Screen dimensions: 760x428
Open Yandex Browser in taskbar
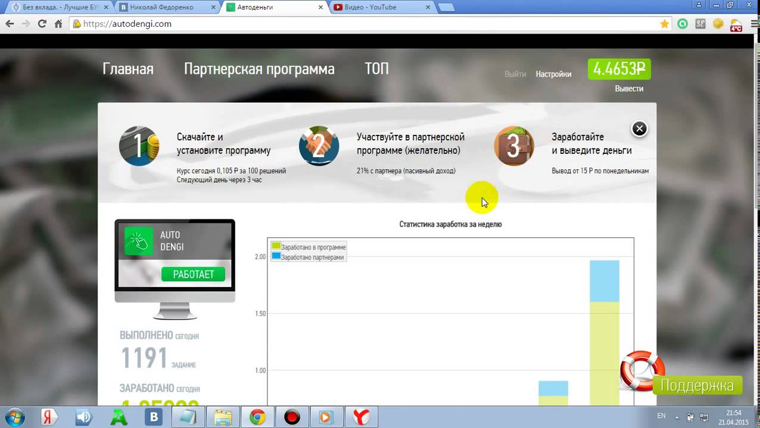(x=361, y=417)
